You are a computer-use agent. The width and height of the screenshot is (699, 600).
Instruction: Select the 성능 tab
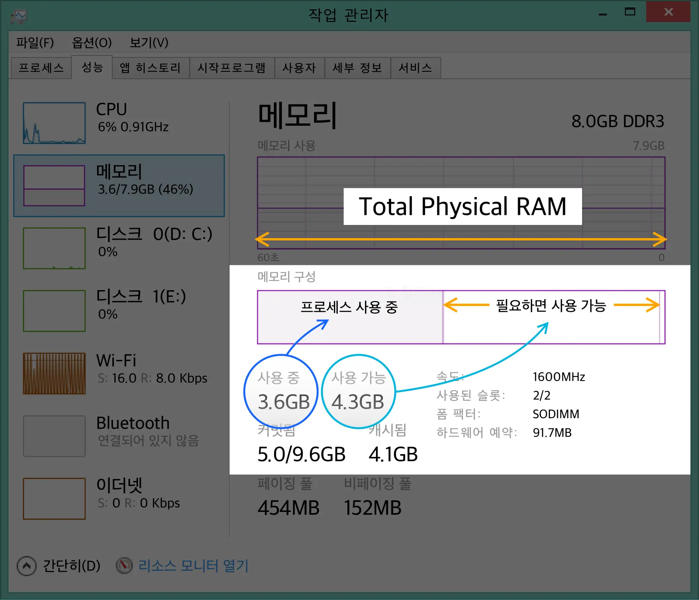tap(92, 67)
